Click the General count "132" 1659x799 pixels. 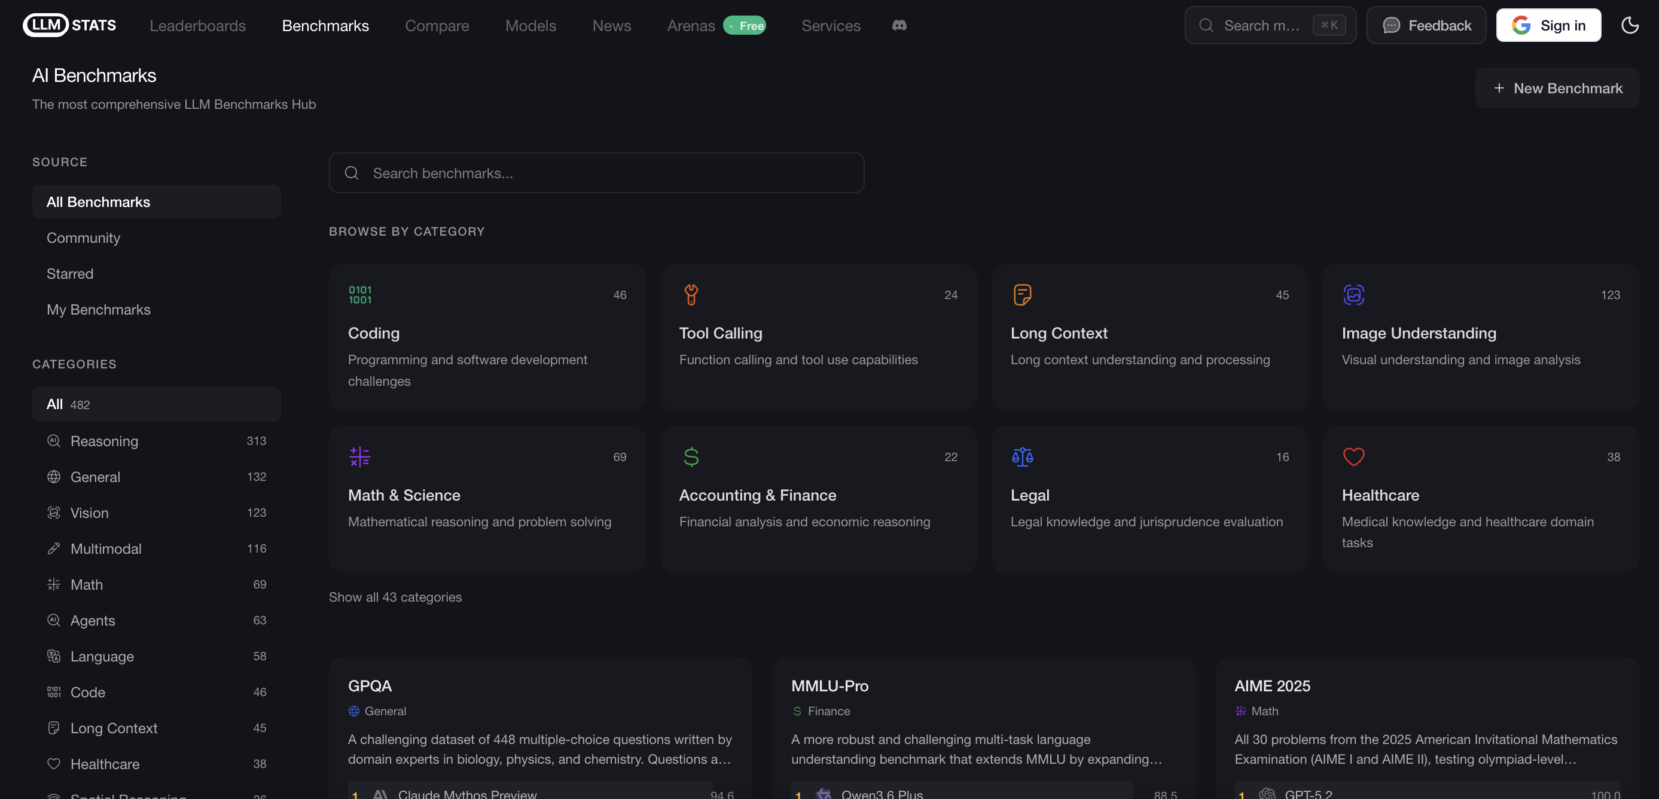coord(257,477)
